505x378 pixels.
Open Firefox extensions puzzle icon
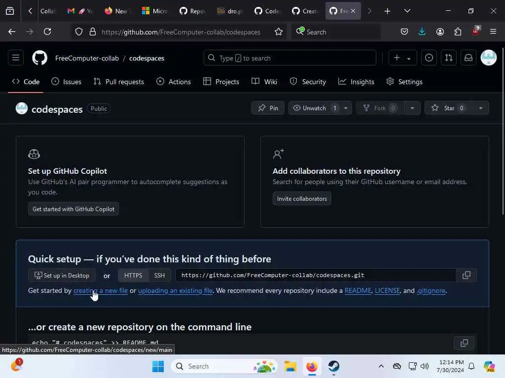(458, 31)
